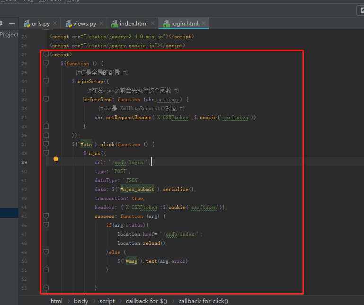Close the urls.py tab
364x305 pixels.
(55, 23)
